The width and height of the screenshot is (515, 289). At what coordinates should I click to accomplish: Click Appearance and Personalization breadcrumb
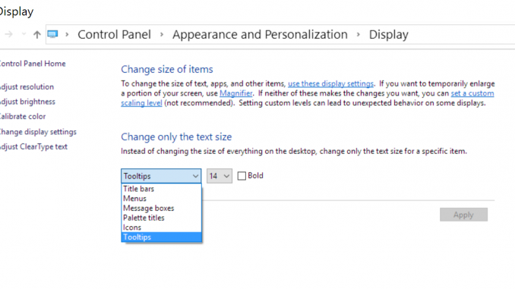(x=260, y=34)
